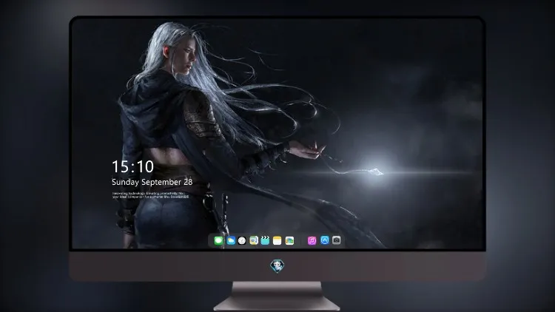
Task: Open the pink Music app in the dock
Action: (x=312, y=240)
